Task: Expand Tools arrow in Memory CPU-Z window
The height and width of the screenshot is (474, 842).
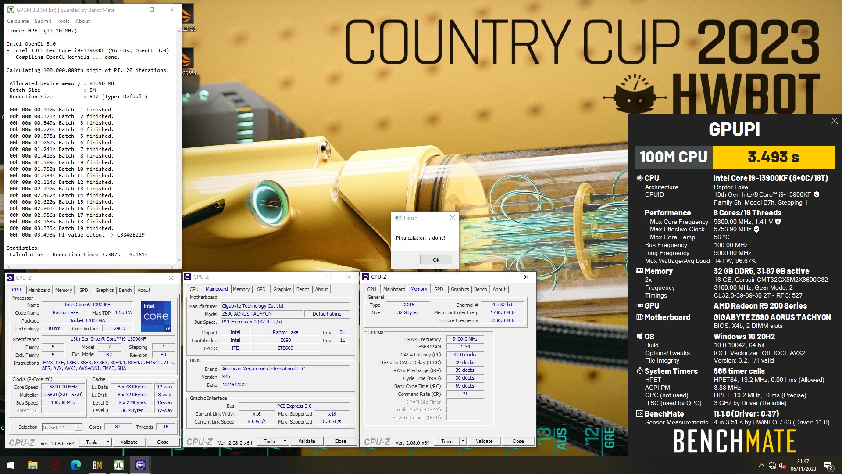Action: (x=463, y=441)
